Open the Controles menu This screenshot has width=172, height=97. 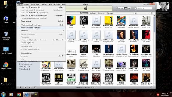[44, 4]
